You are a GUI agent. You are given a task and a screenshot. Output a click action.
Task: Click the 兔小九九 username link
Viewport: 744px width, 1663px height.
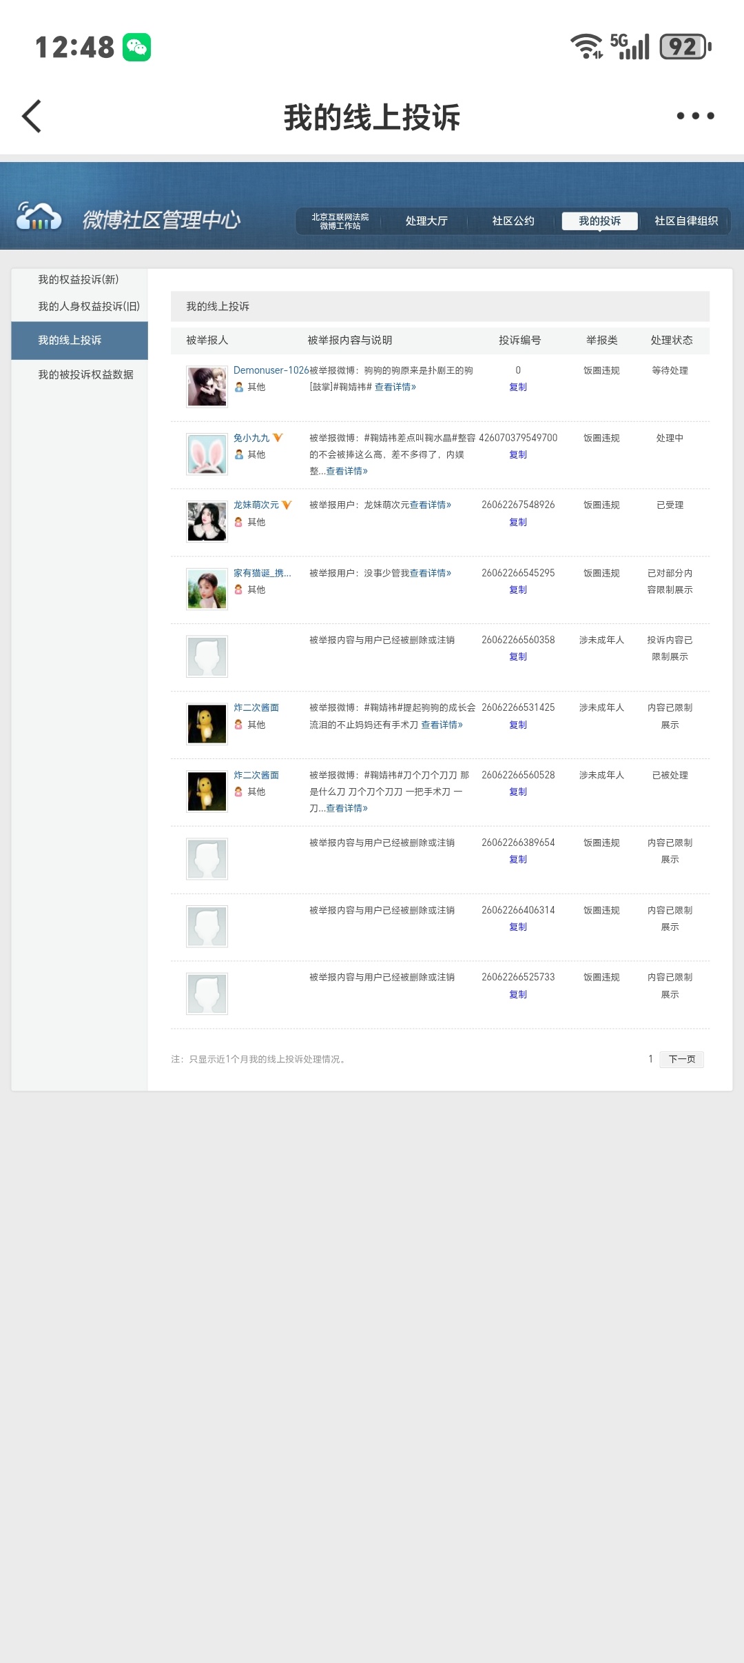click(x=251, y=438)
